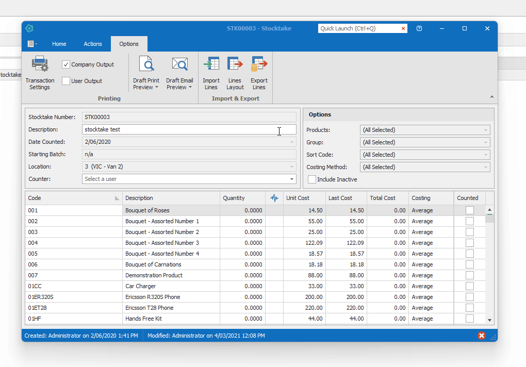This screenshot has height=367, width=526.
Task: Open Transaction Settings in the ribbon
Action: tap(40, 73)
